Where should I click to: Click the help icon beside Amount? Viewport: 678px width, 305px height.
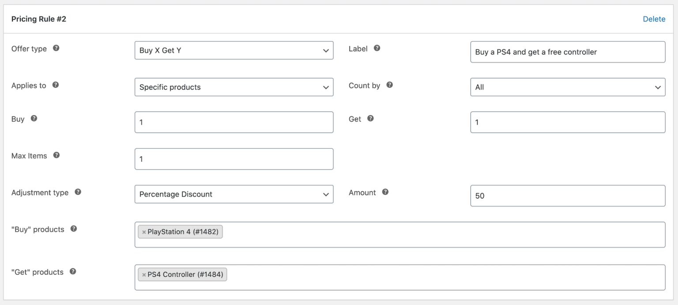point(385,192)
